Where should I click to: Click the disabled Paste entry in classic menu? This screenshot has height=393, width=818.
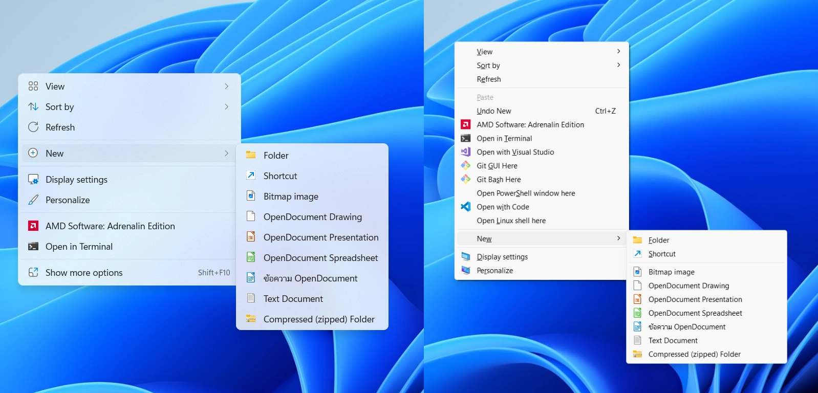[542, 97]
